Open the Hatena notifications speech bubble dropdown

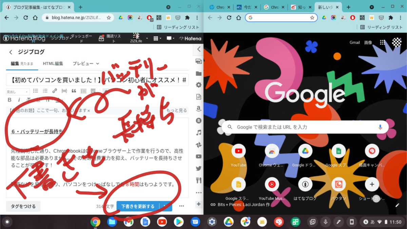170,38
